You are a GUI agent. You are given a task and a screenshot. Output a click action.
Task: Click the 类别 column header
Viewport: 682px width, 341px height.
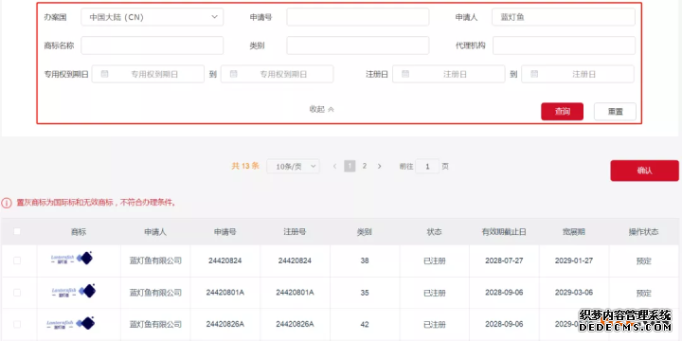[x=365, y=232]
